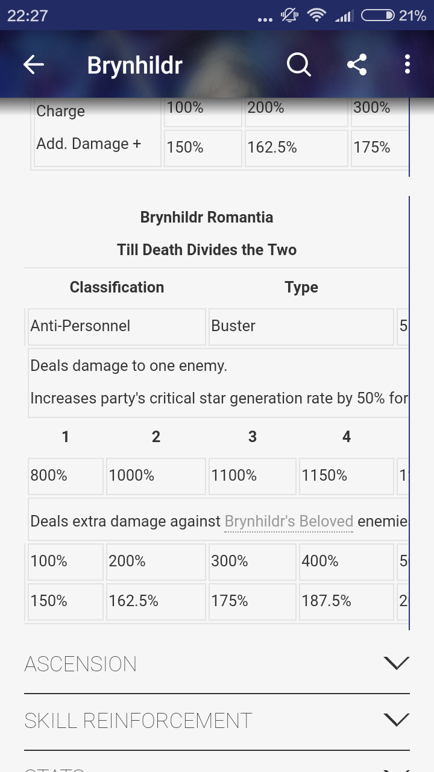
Task: Tap the Wi-Fi status bar icon
Action: [x=316, y=15]
